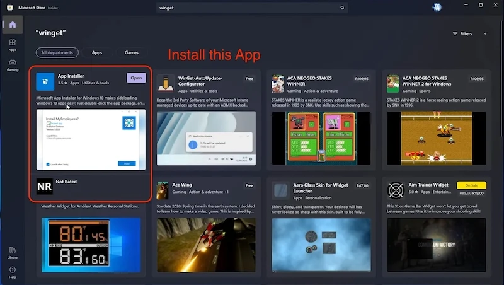Open the WinGet-AutoUpdate-Configurator screenshot thumbnail

(207, 138)
